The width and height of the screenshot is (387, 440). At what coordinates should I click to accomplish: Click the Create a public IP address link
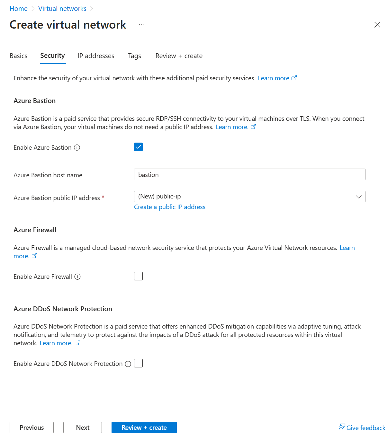[170, 207]
